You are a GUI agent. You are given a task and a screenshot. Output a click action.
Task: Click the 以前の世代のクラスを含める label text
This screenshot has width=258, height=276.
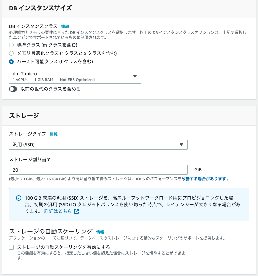[50, 89]
